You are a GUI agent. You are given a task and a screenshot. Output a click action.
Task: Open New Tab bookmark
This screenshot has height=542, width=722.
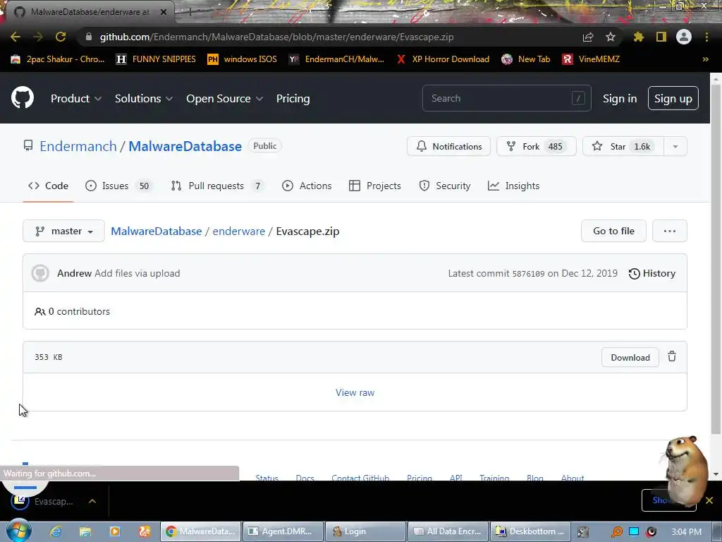click(x=526, y=59)
